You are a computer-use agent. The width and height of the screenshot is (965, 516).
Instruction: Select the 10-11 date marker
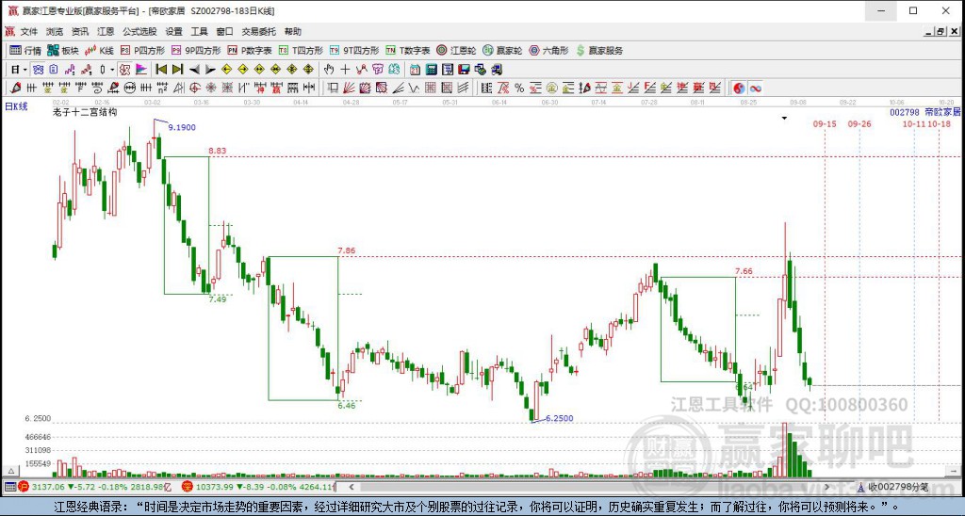click(x=914, y=123)
